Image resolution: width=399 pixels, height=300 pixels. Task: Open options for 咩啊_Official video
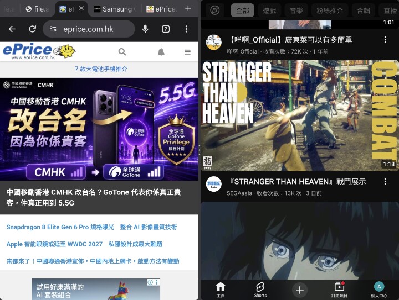tap(385, 40)
